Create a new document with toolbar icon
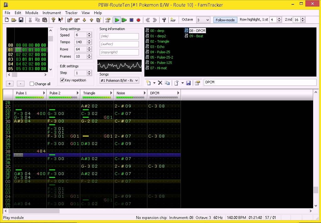Screen dimensions: 321x223 (x=7, y=20)
